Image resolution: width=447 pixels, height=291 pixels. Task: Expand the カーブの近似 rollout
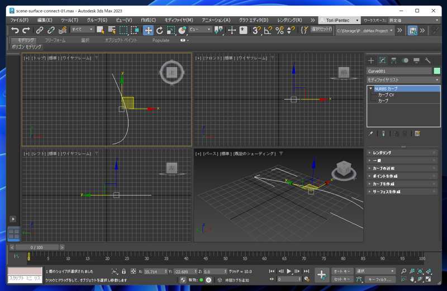pos(402,169)
